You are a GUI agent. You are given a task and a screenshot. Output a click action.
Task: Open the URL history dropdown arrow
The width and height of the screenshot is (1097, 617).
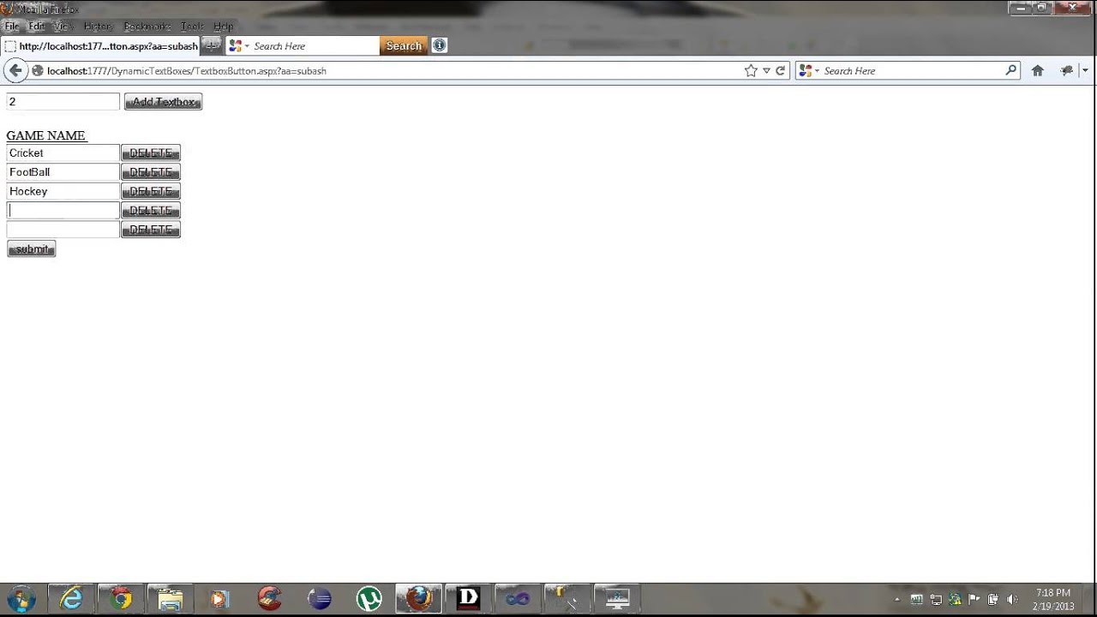click(x=766, y=70)
